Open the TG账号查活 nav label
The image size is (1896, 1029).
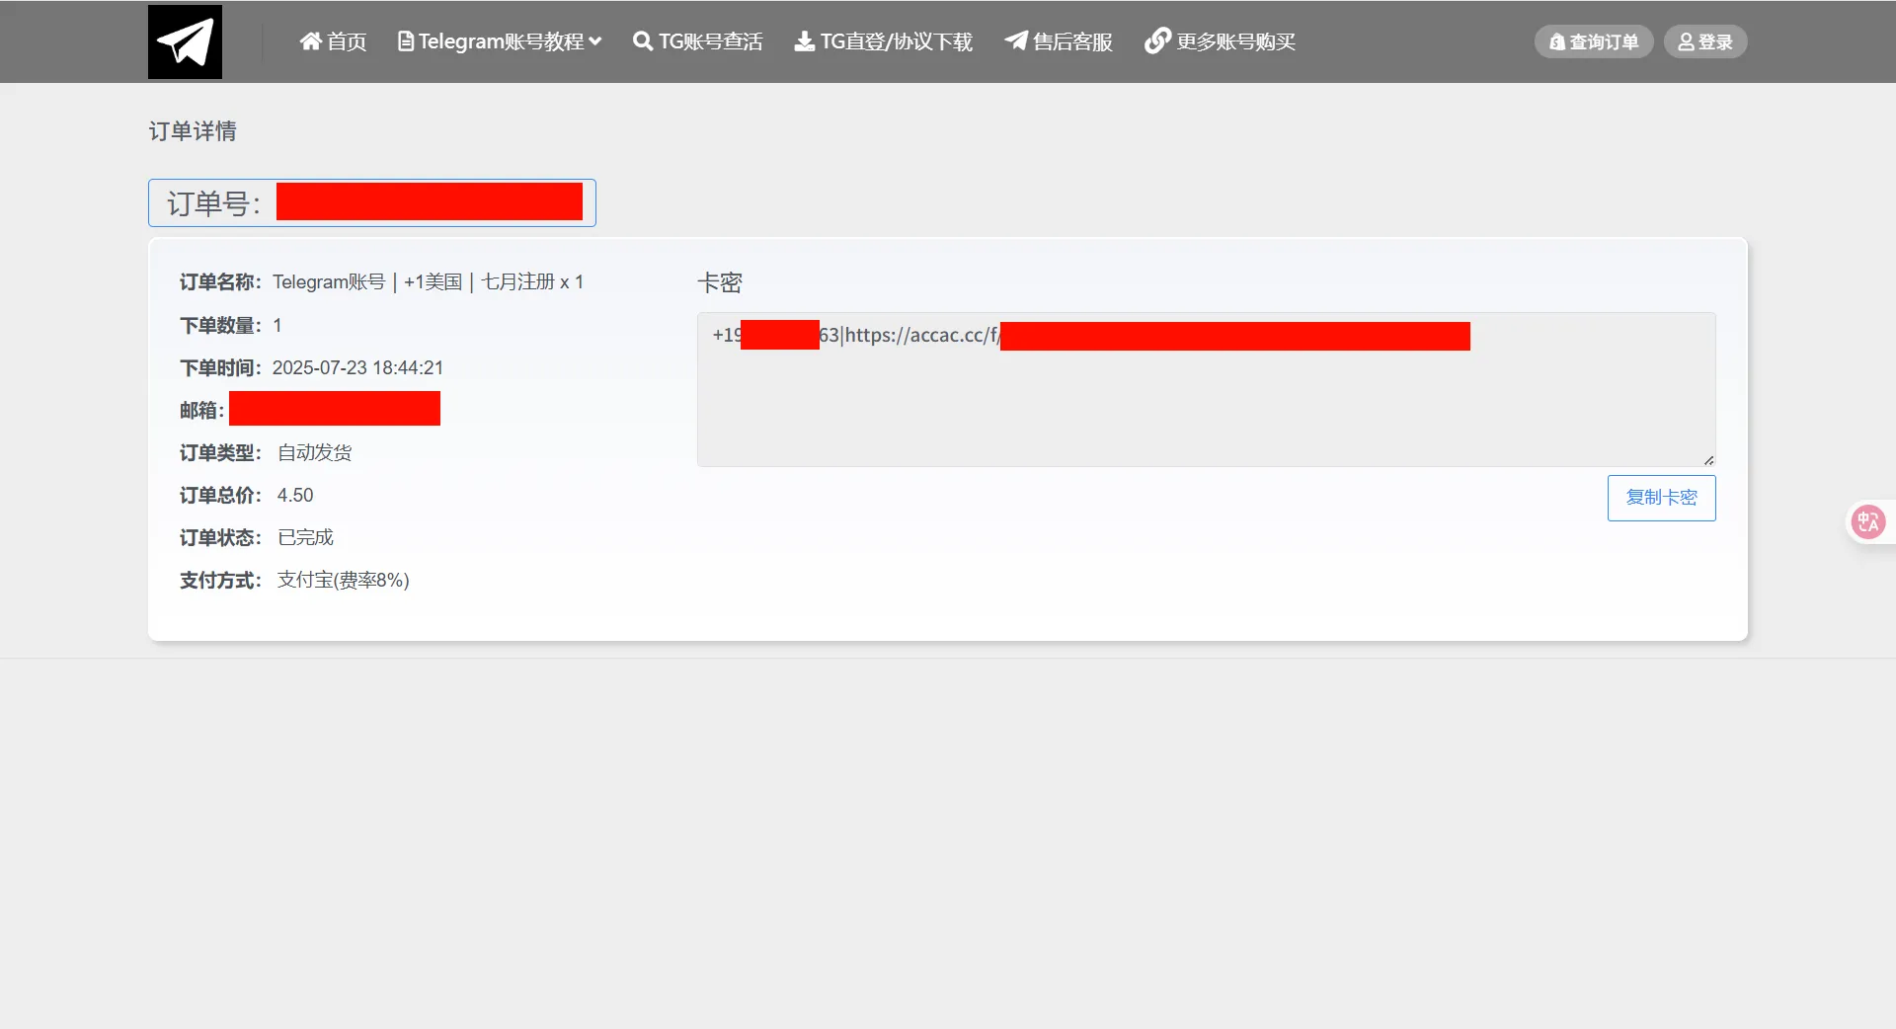[711, 41]
